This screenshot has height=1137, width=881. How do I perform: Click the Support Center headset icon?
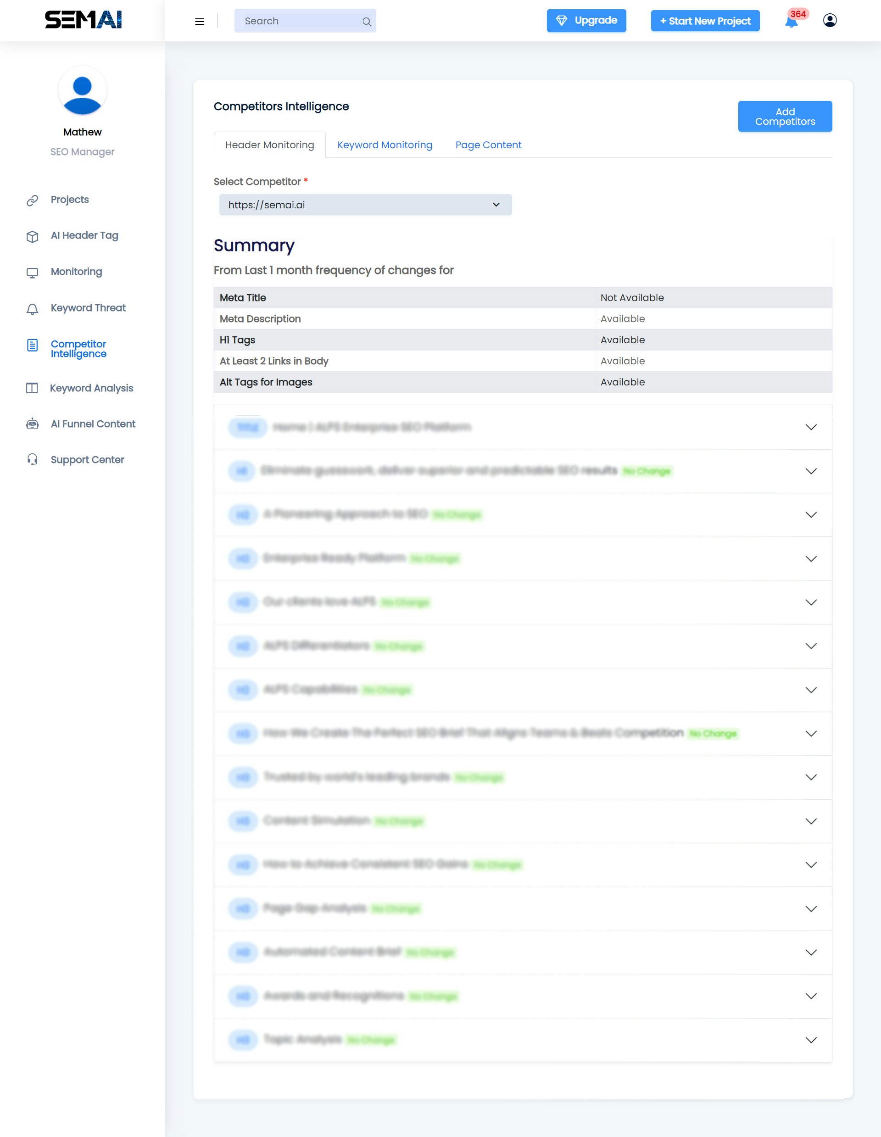pos(32,460)
